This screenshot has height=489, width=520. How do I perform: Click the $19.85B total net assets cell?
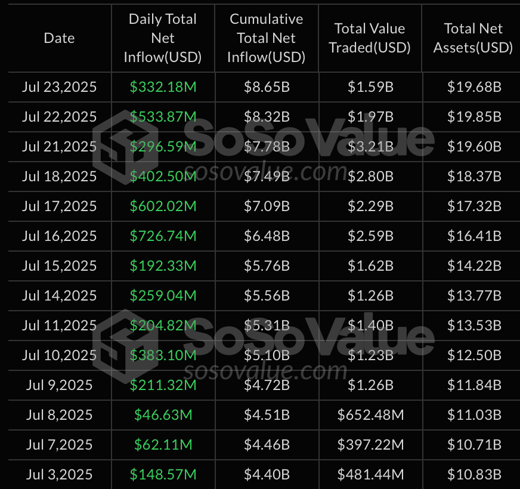point(473,117)
